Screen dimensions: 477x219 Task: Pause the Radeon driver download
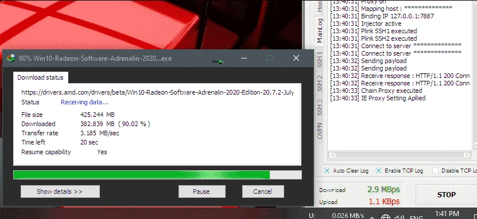(x=201, y=191)
